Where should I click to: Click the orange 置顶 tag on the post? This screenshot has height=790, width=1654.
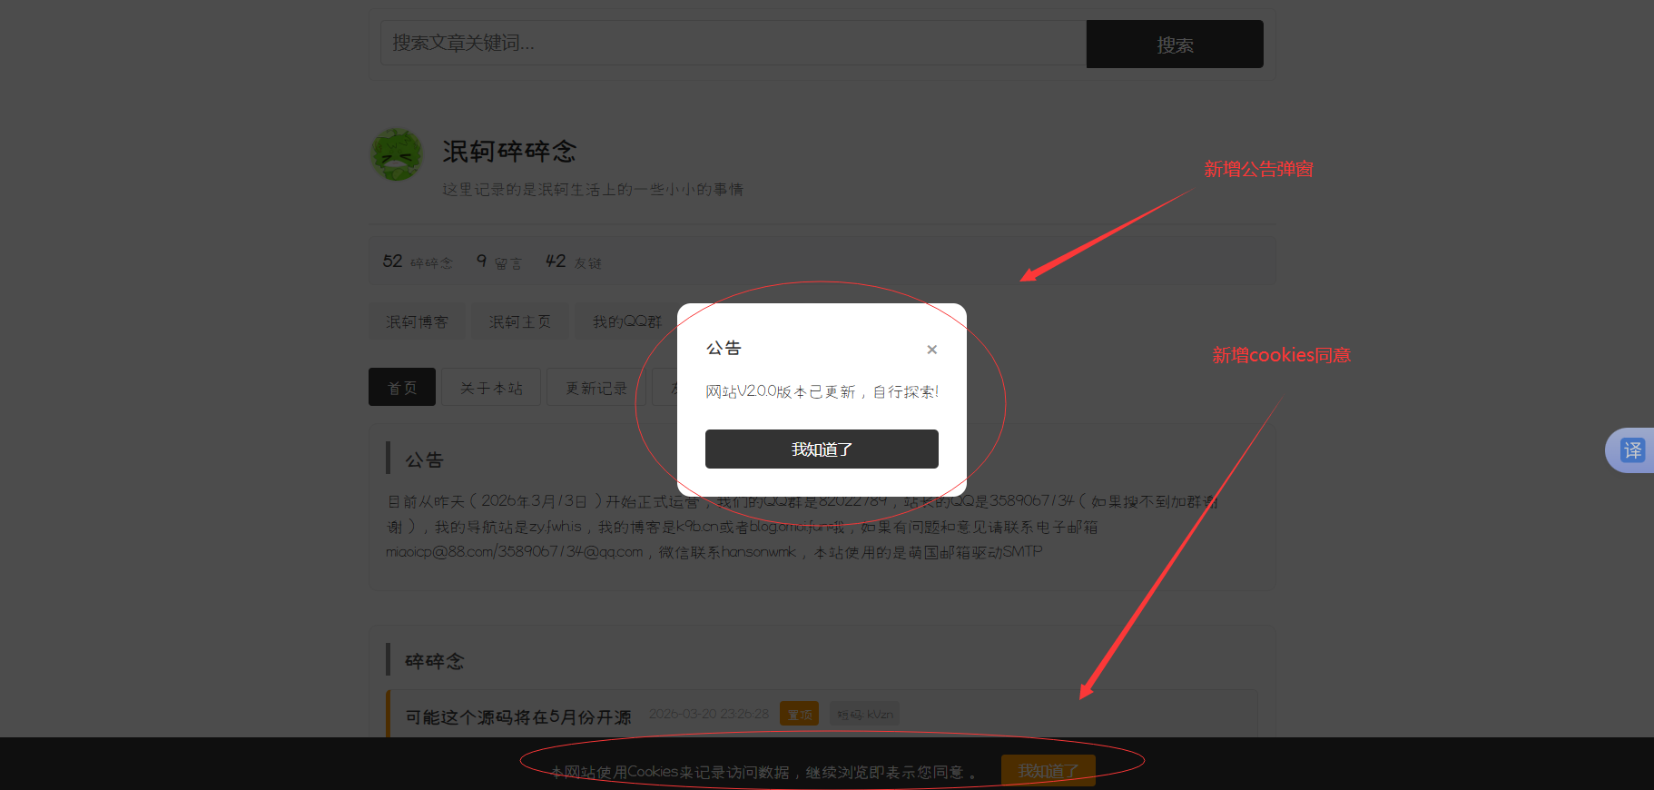click(x=799, y=715)
